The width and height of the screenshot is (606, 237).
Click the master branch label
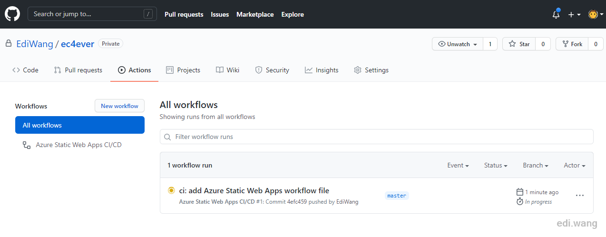tap(397, 196)
